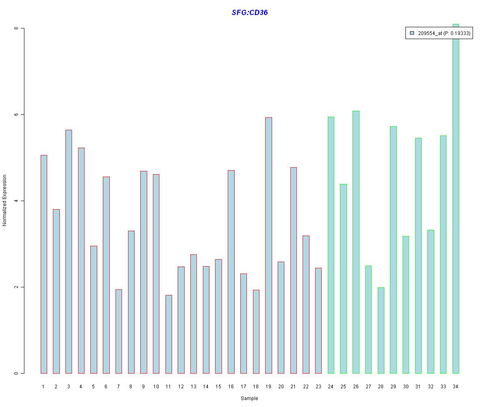
Task: Click the chart title SFG:CD36
Action: tap(250, 13)
